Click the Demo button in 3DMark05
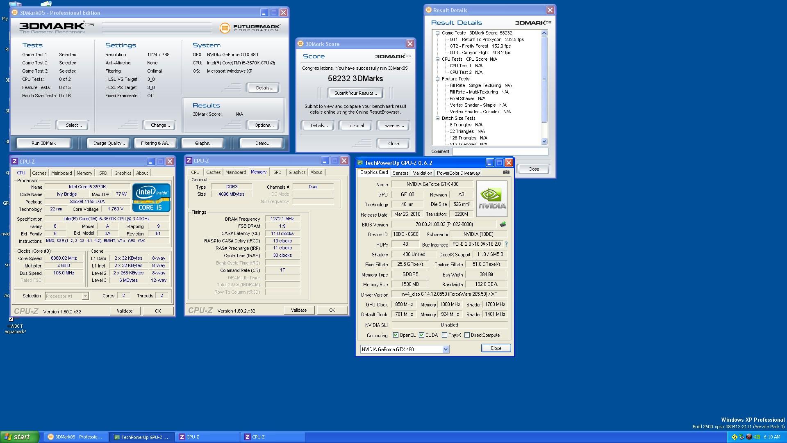 coord(262,143)
